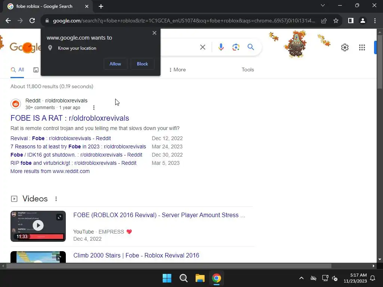Play the FOBE stress test video thumbnail
Image resolution: width=383 pixels, height=287 pixels.
click(38, 226)
